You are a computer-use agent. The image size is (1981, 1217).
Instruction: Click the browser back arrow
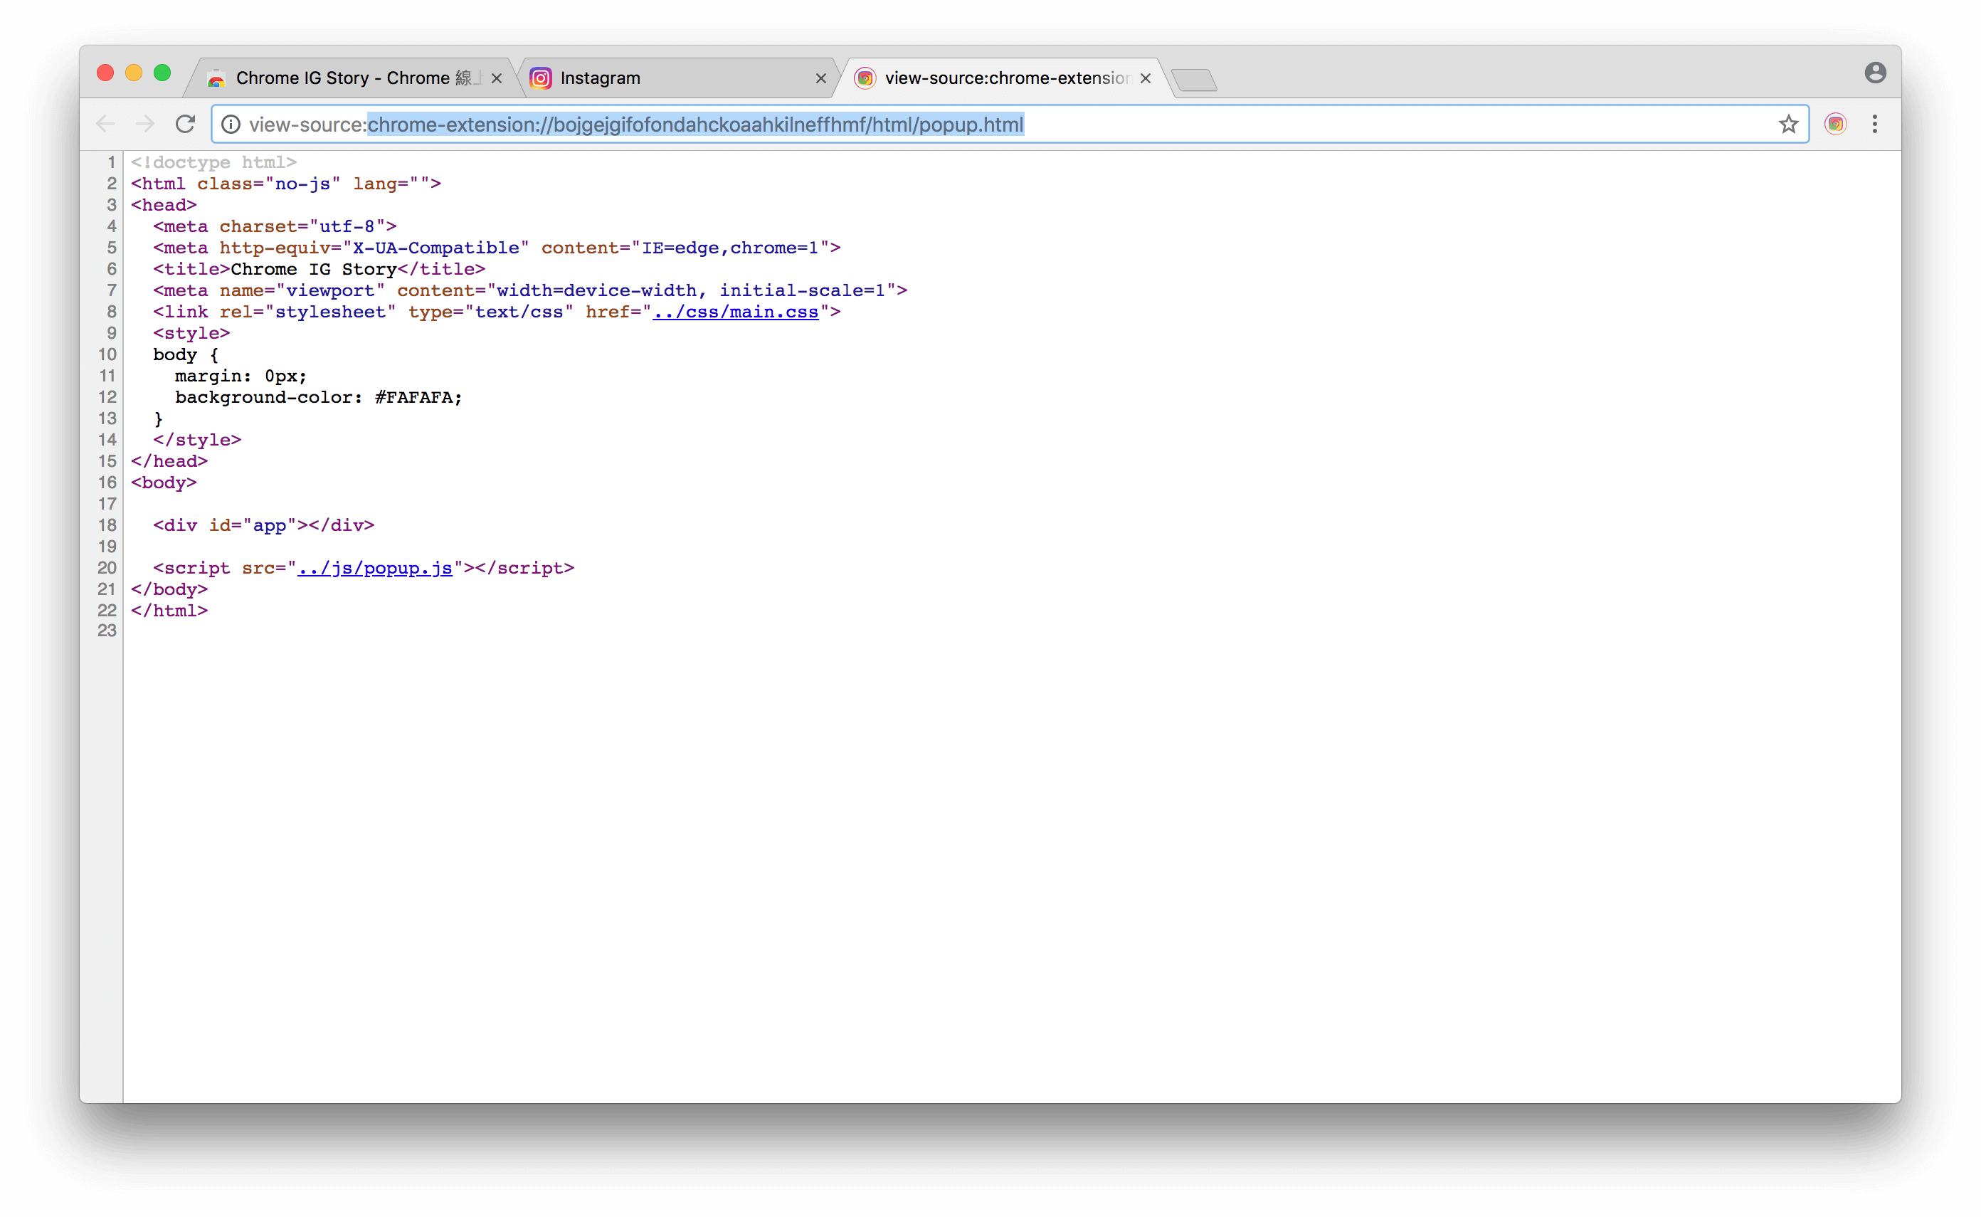[105, 124]
